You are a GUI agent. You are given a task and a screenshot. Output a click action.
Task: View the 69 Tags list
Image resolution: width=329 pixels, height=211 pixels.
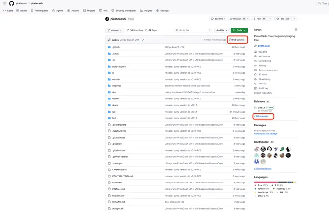pyautogui.click(x=150, y=30)
